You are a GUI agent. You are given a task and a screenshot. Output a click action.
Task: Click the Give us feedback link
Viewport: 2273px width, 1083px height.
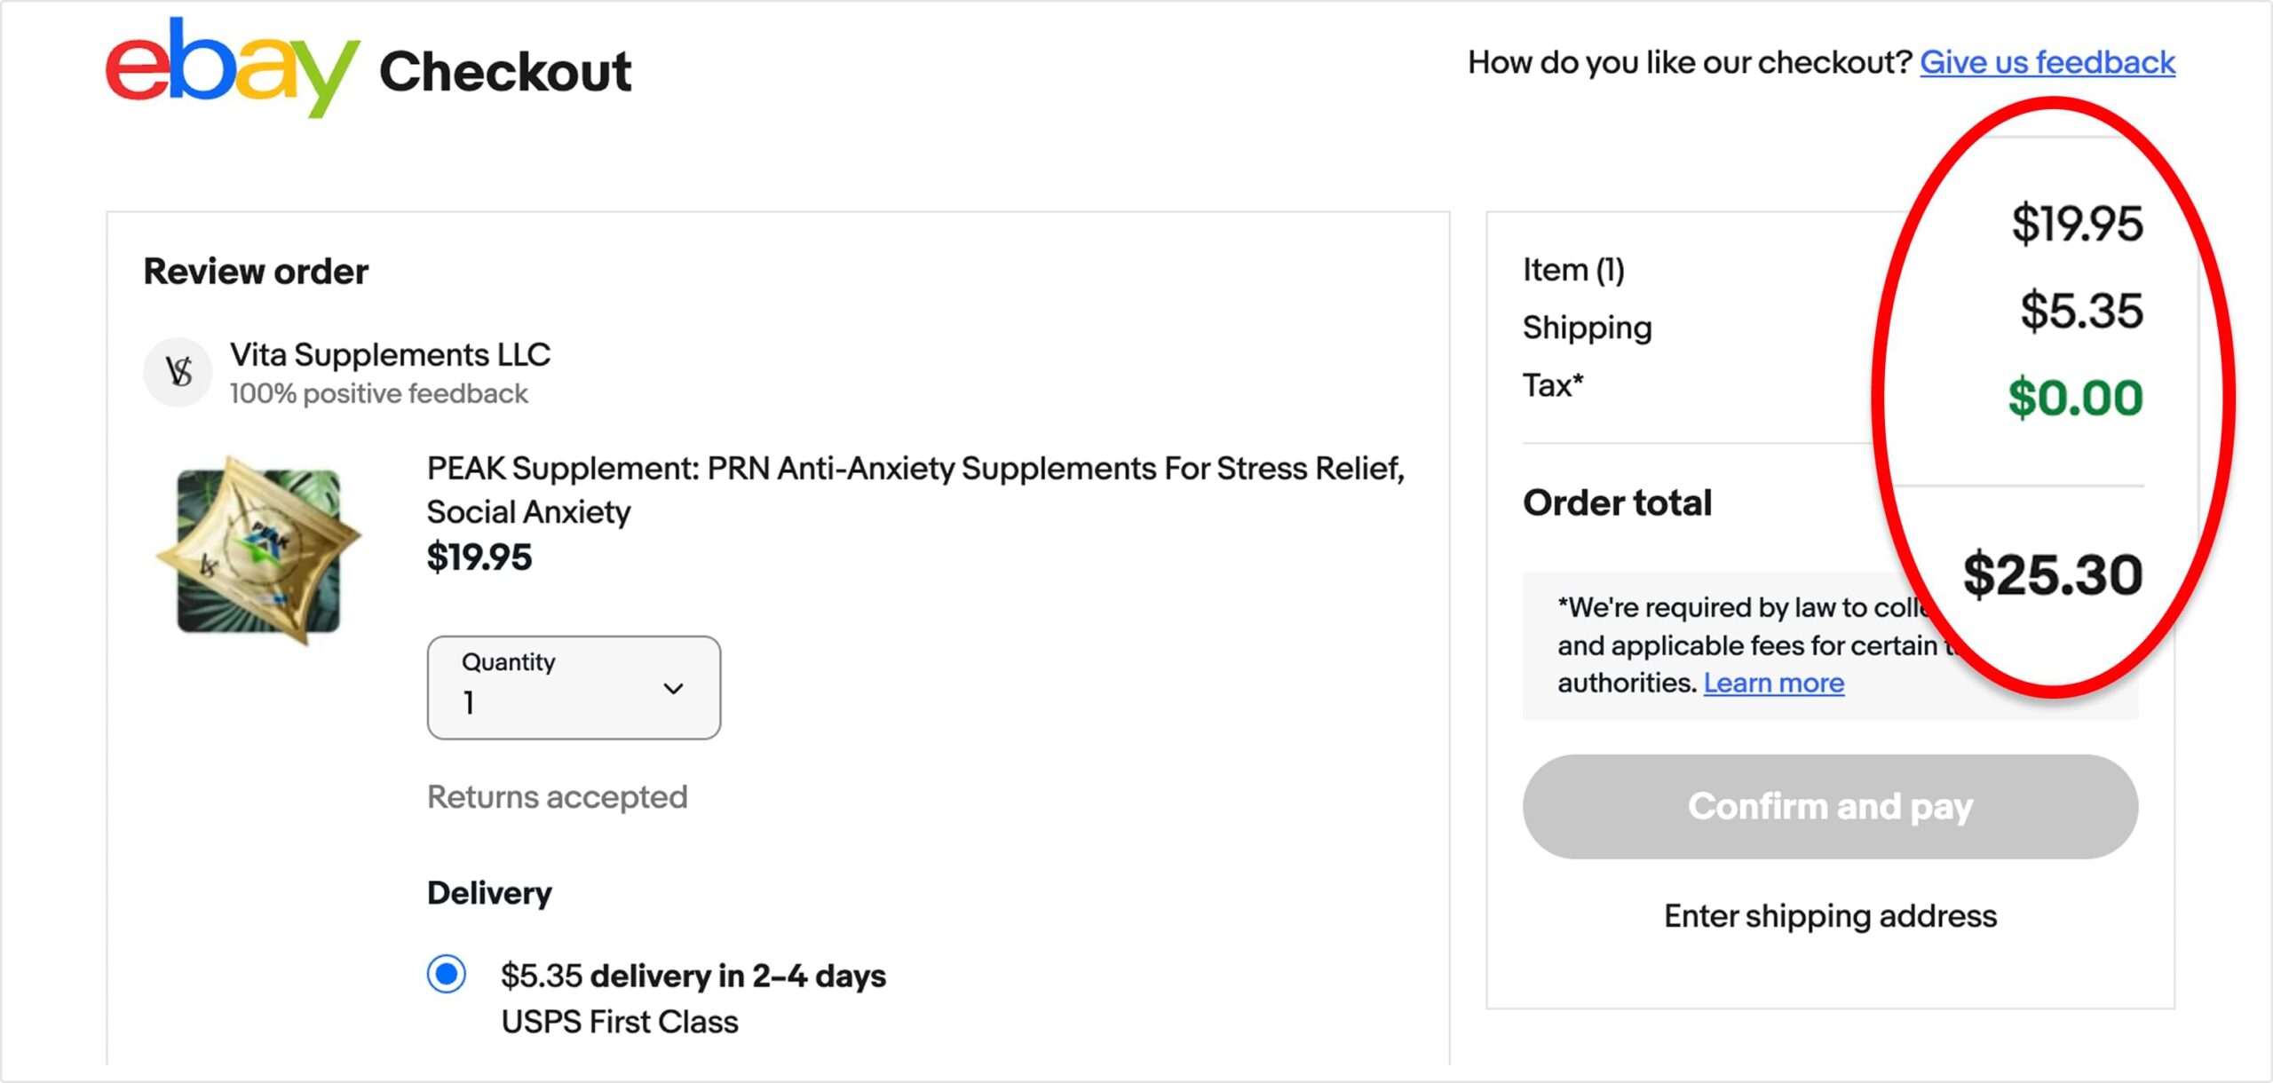click(2047, 62)
